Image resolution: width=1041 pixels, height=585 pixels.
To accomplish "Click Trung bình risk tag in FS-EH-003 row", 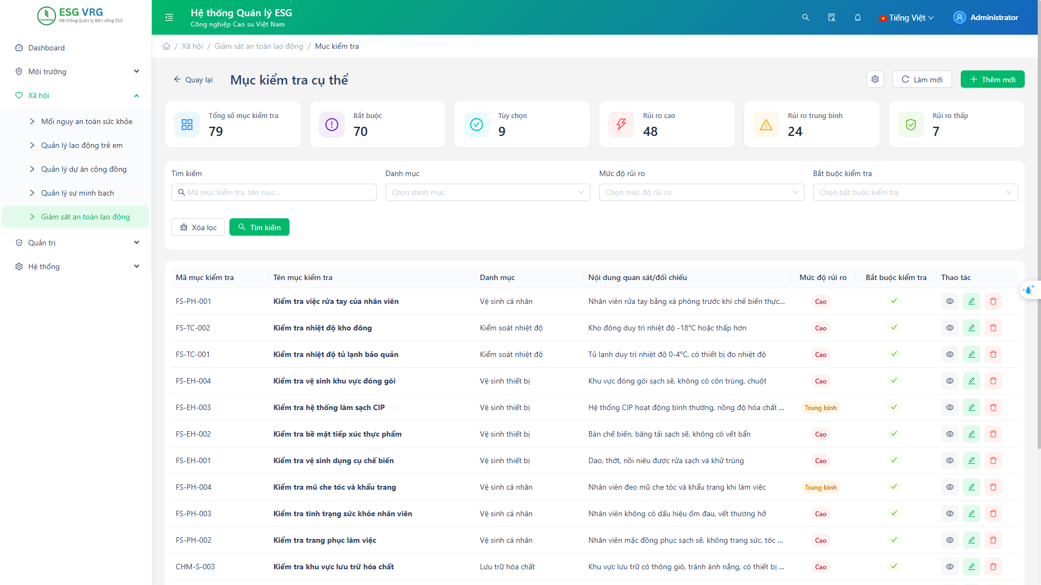I will 820,407.
